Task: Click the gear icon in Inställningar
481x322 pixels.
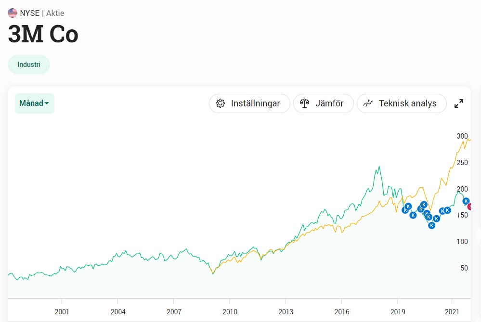Action: (x=220, y=103)
